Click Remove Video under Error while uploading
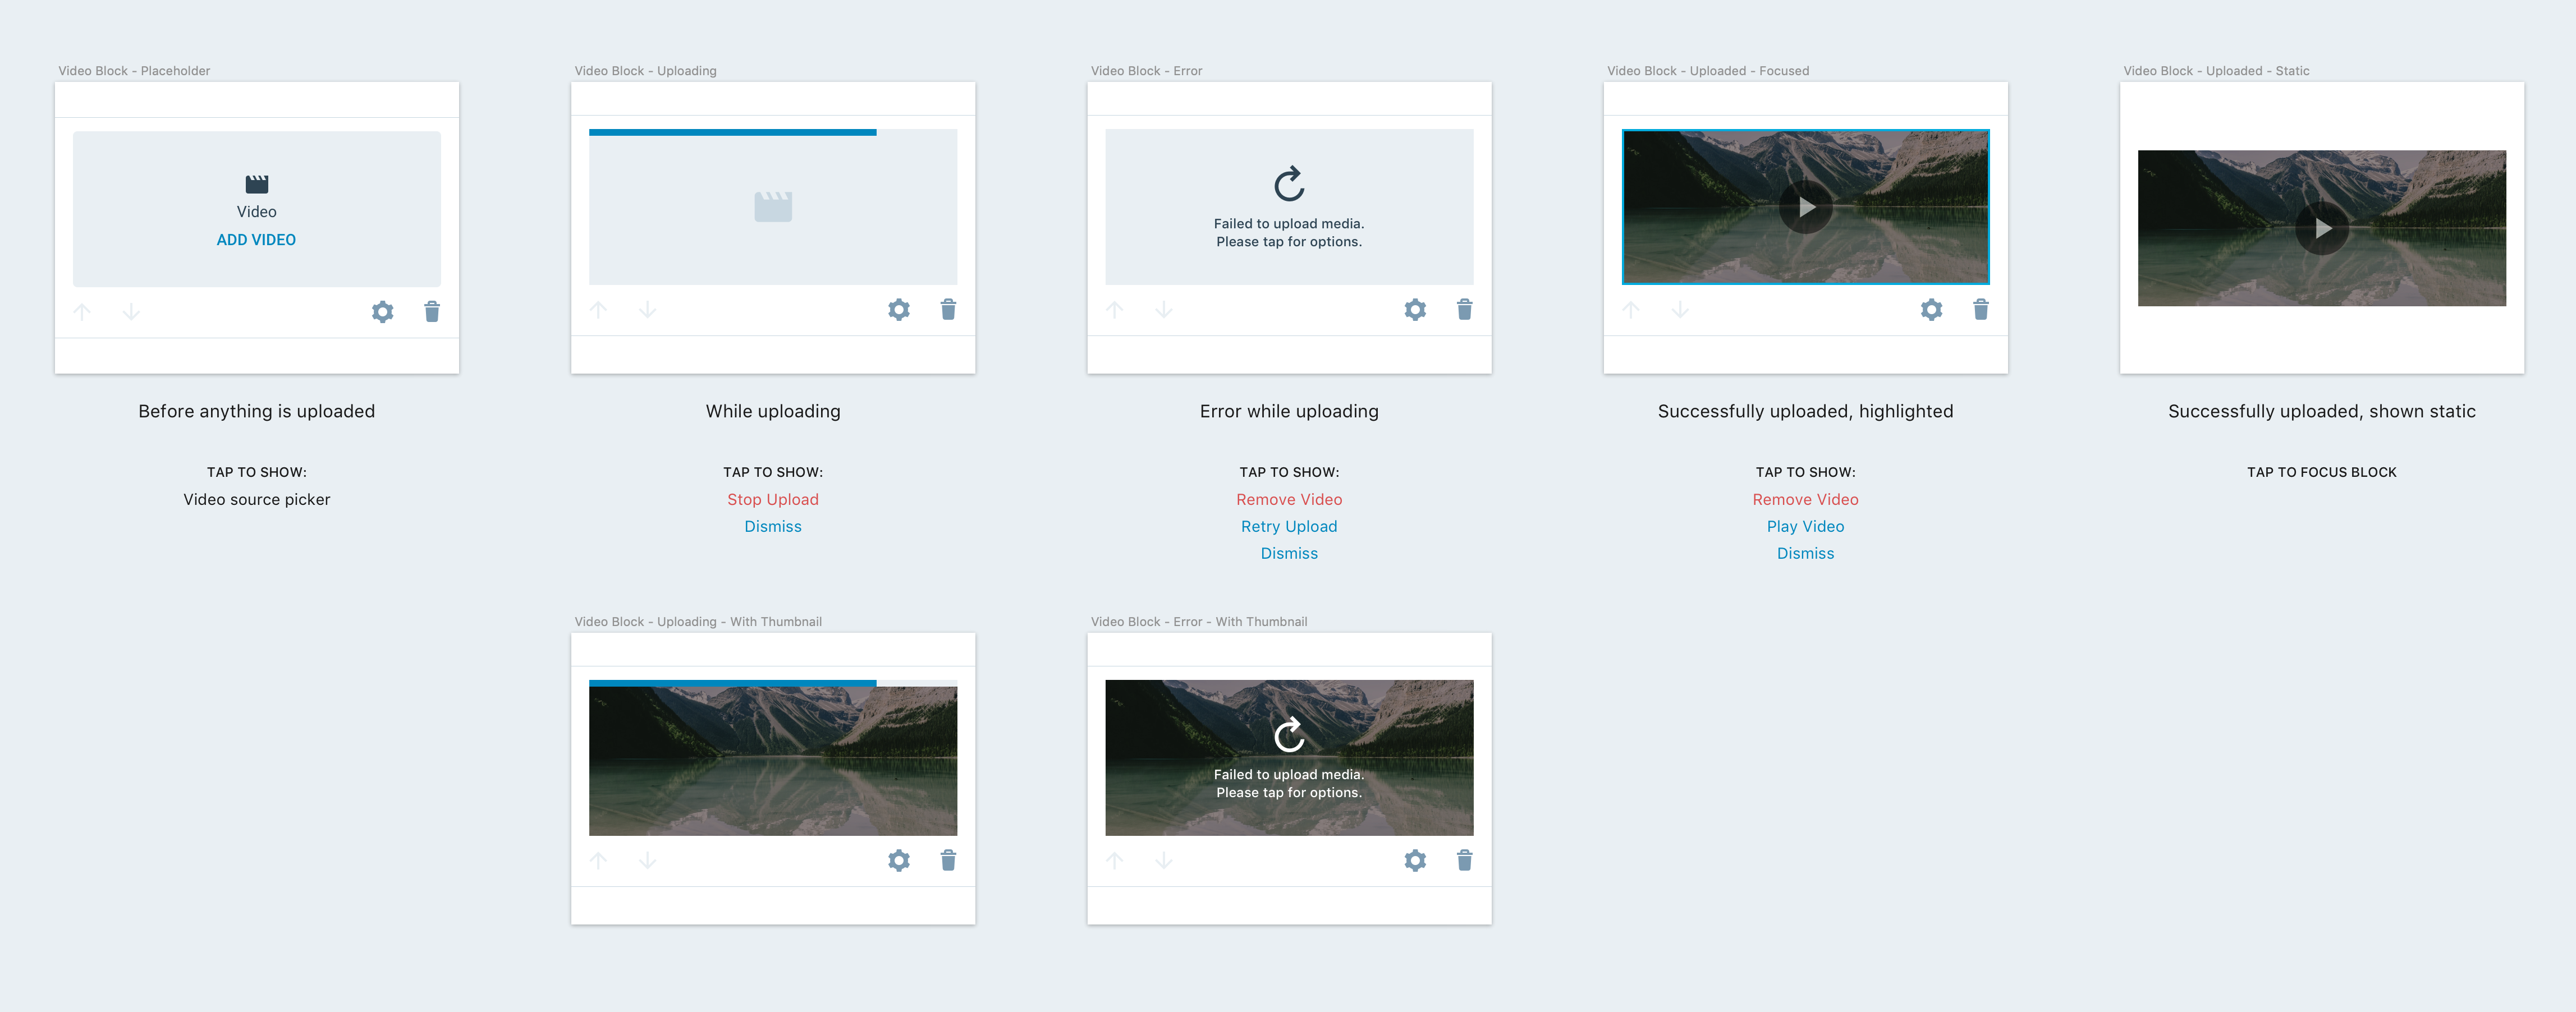Viewport: 2576px width, 1012px height. coord(1288,499)
